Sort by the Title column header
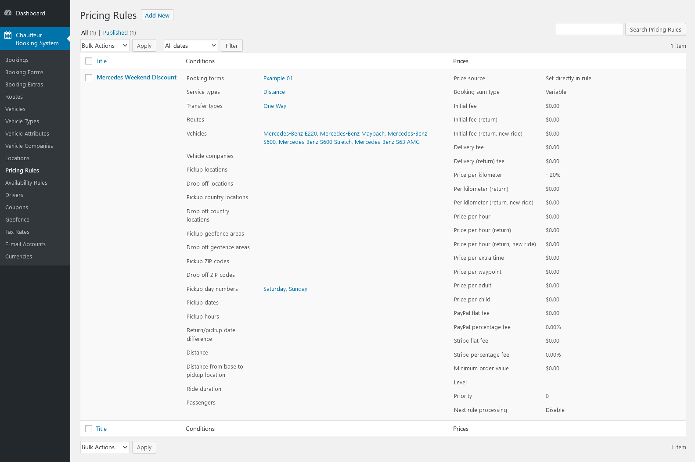Viewport: 695px width, 462px height. pyautogui.click(x=101, y=61)
